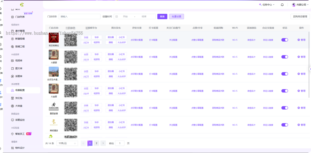Click the 物料设计 design icon
This screenshot has height=153, width=311.
(x=12, y=148)
